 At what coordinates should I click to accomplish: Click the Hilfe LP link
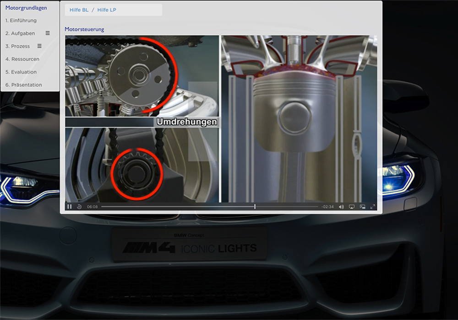(107, 10)
